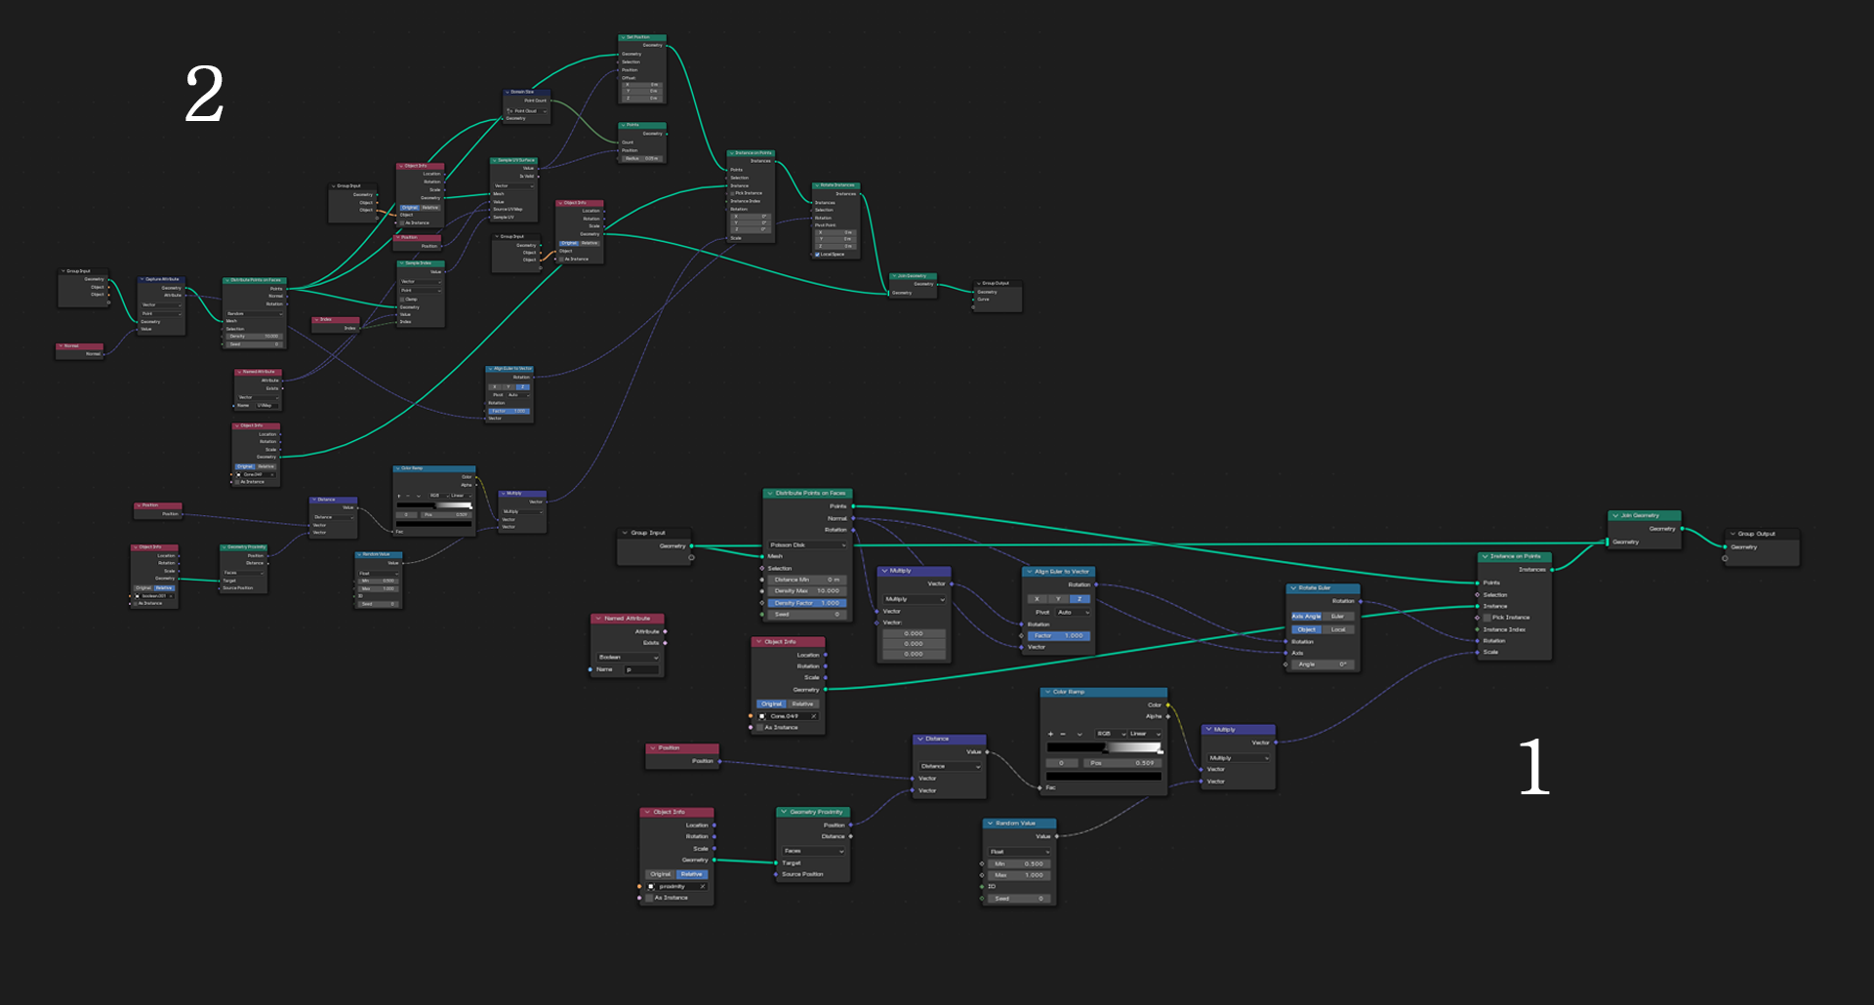Open the Point Cloud dropdown in the Domain Size node
Screen dimensions: 1874x1005
[x=527, y=111]
